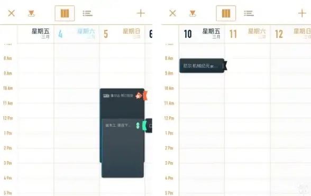Open the day 4 星期六 header
The height and width of the screenshot is (196, 311).
tap(77, 34)
